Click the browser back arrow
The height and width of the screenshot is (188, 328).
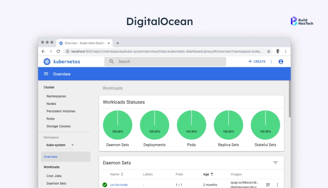[x=43, y=51]
